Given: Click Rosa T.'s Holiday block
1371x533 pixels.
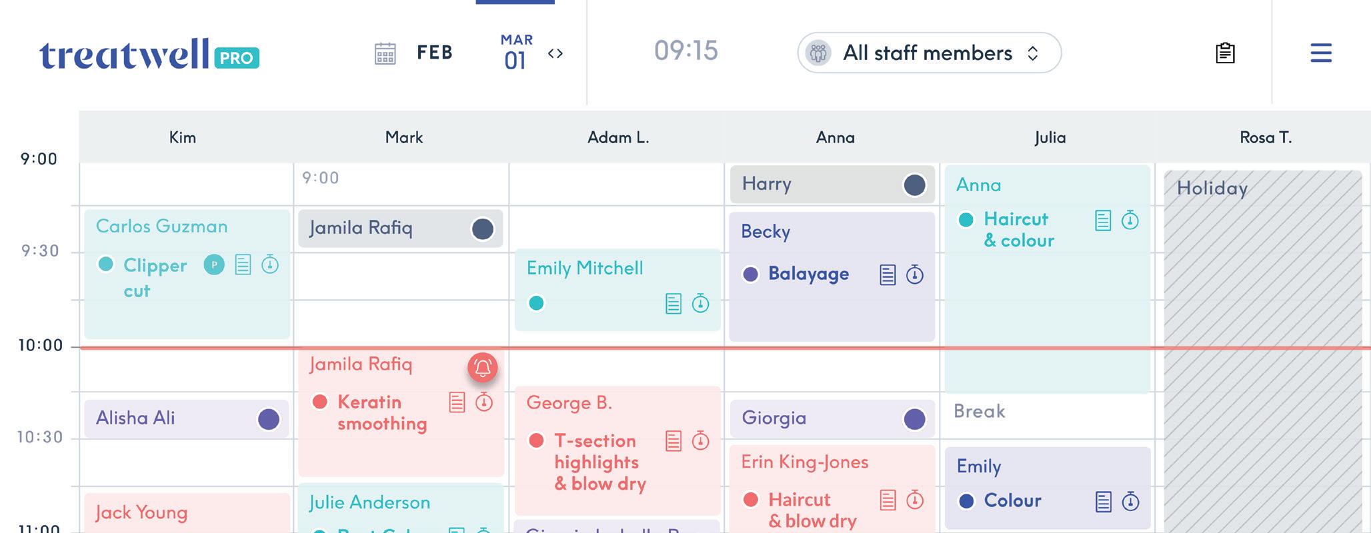Looking at the screenshot, I should (1262, 333).
